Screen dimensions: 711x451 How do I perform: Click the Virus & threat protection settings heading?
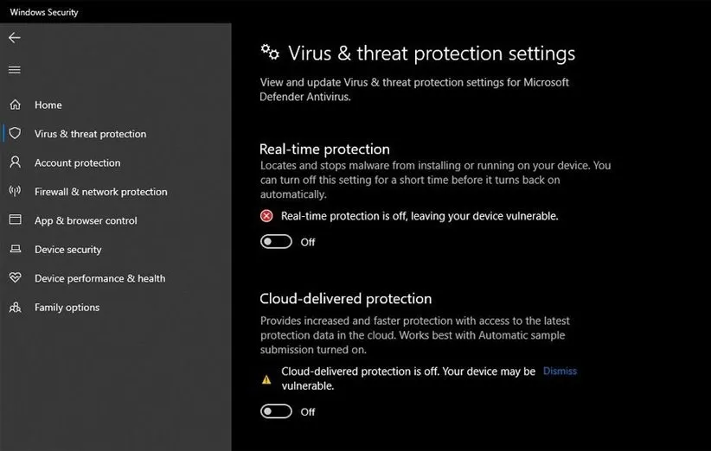coord(431,54)
